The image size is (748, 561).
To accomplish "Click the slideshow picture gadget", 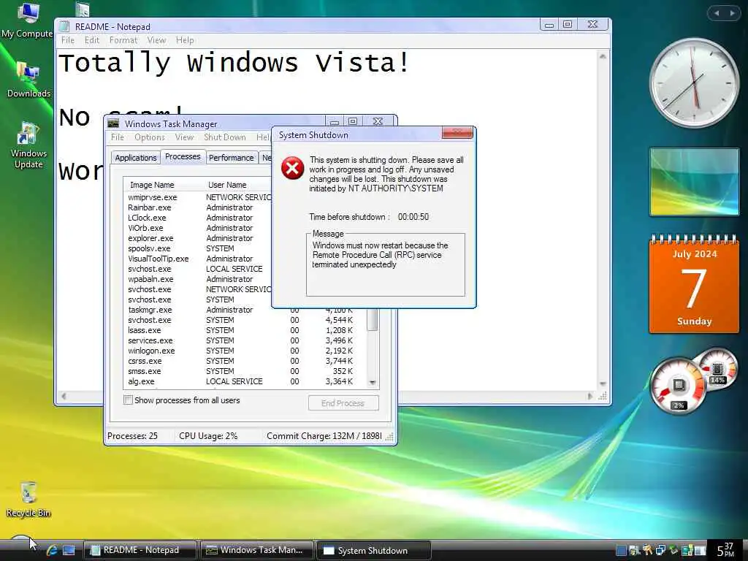I will 694,182.
